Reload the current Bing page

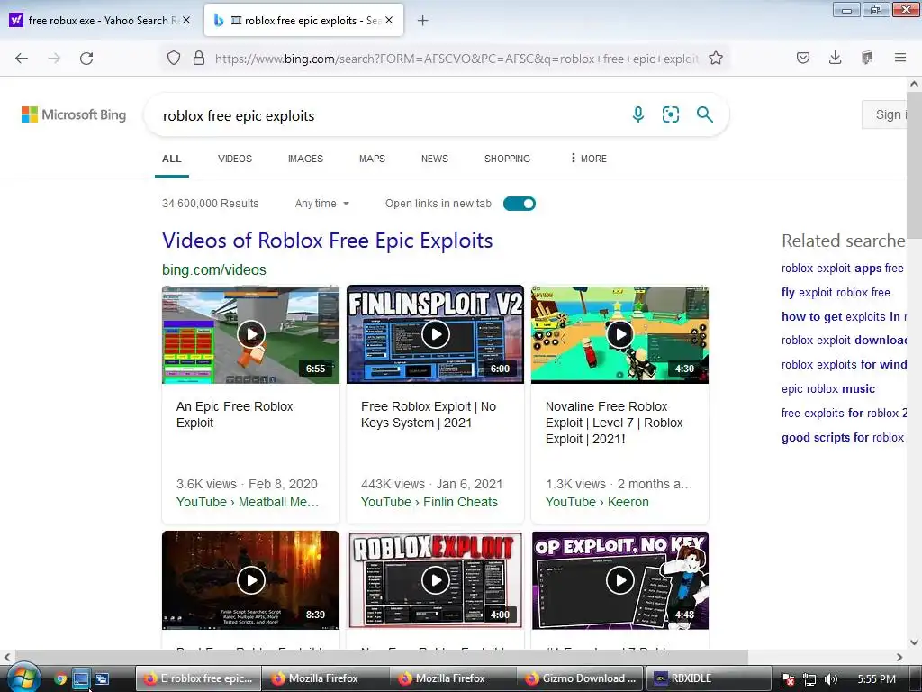click(86, 59)
